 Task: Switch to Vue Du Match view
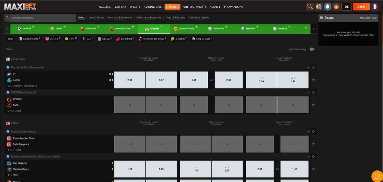[x=96, y=18]
